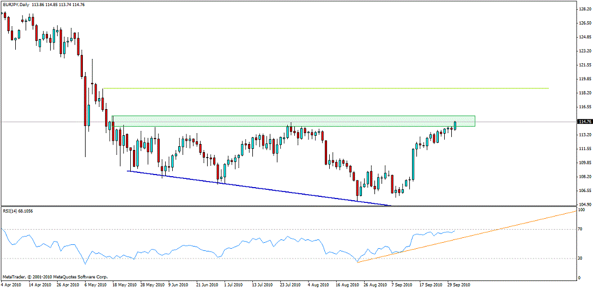Click the 121.55 price axis label
Screen dimensions: 593x288
(x=584, y=65)
